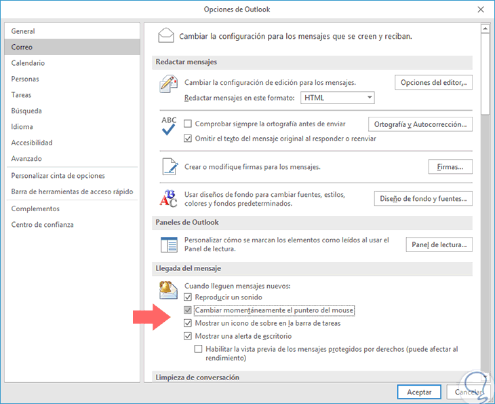Viewport: 495px width, 404px height.
Task: Disable Mostrar una alerta de escritorio
Action: coord(188,336)
